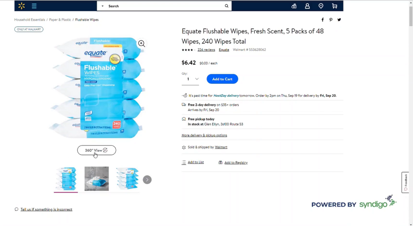Open the Feedback side tab
Image resolution: width=413 pixels, height=226 pixels.
tap(405, 182)
